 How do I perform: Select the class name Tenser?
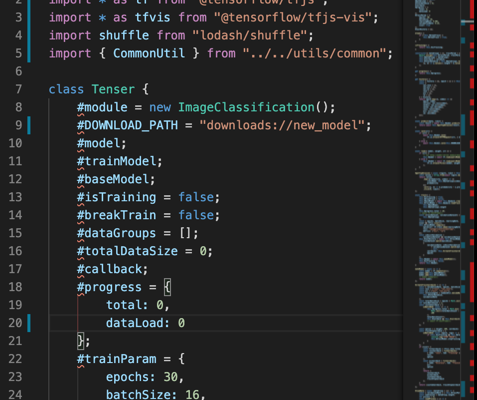pyautogui.click(x=113, y=89)
